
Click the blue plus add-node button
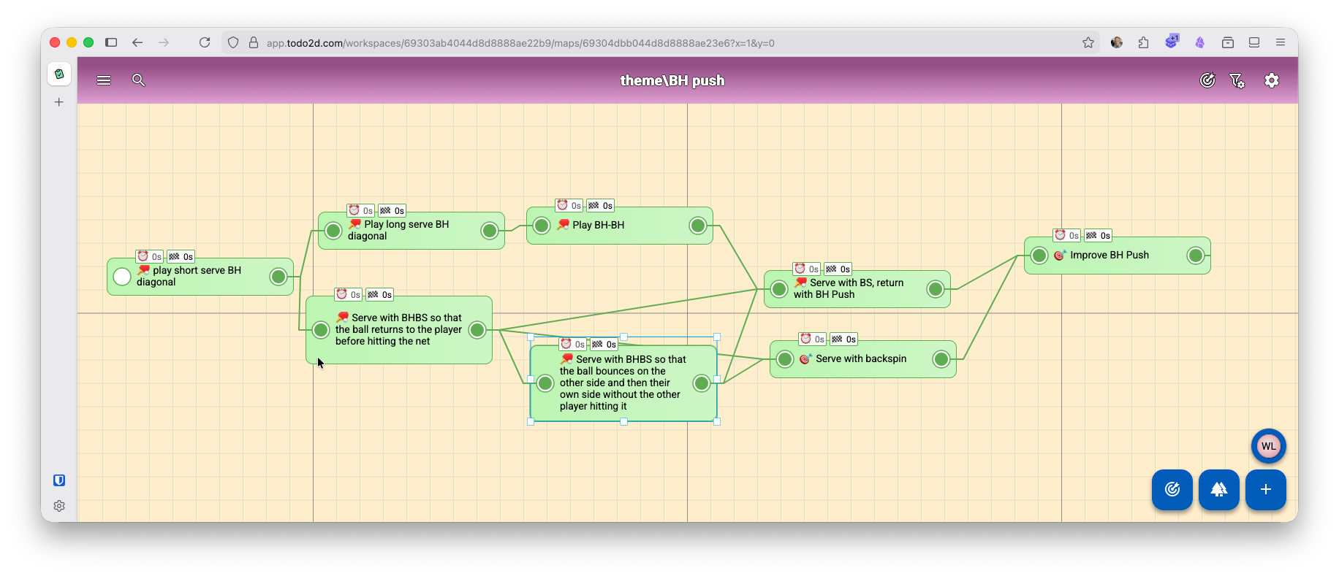pyautogui.click(x=1266, y=489)
